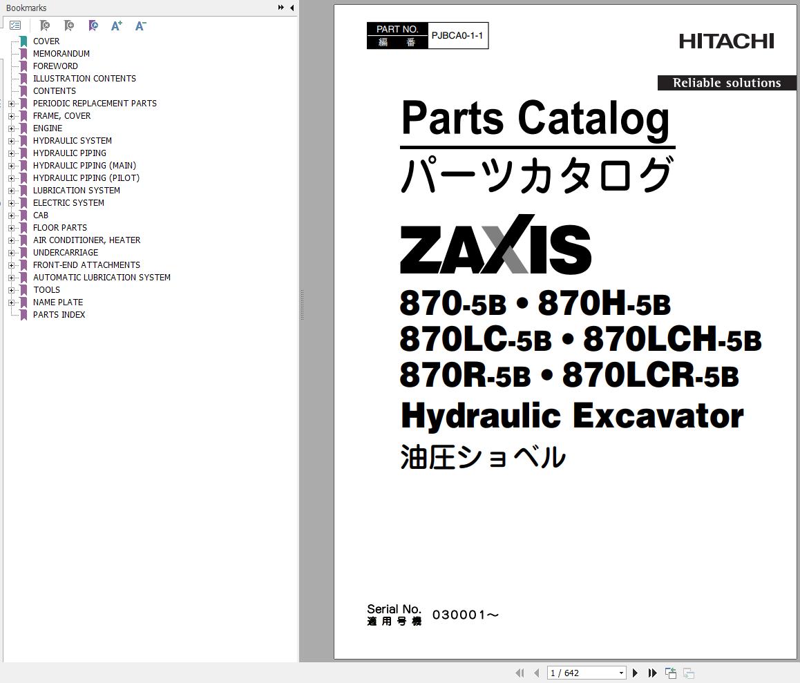Expand the bookmarks panel with double arrows
800x683 pixels.
point(280,7)
